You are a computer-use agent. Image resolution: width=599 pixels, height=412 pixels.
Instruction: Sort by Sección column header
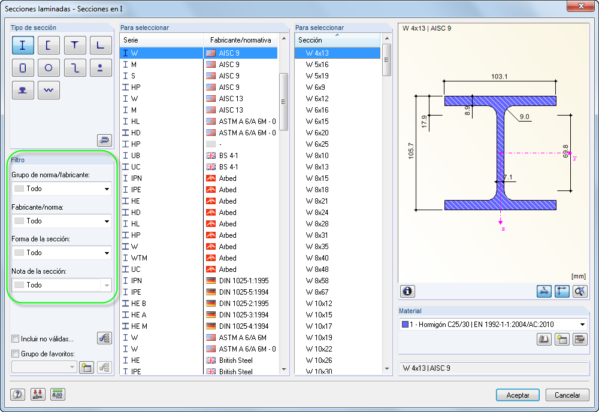[337, 40]
